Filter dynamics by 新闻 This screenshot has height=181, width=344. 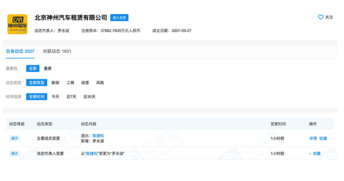(x=55, y=83)
